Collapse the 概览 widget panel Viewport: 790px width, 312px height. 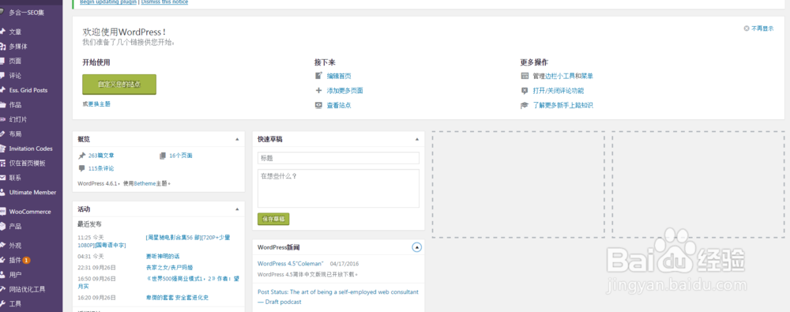237,138
